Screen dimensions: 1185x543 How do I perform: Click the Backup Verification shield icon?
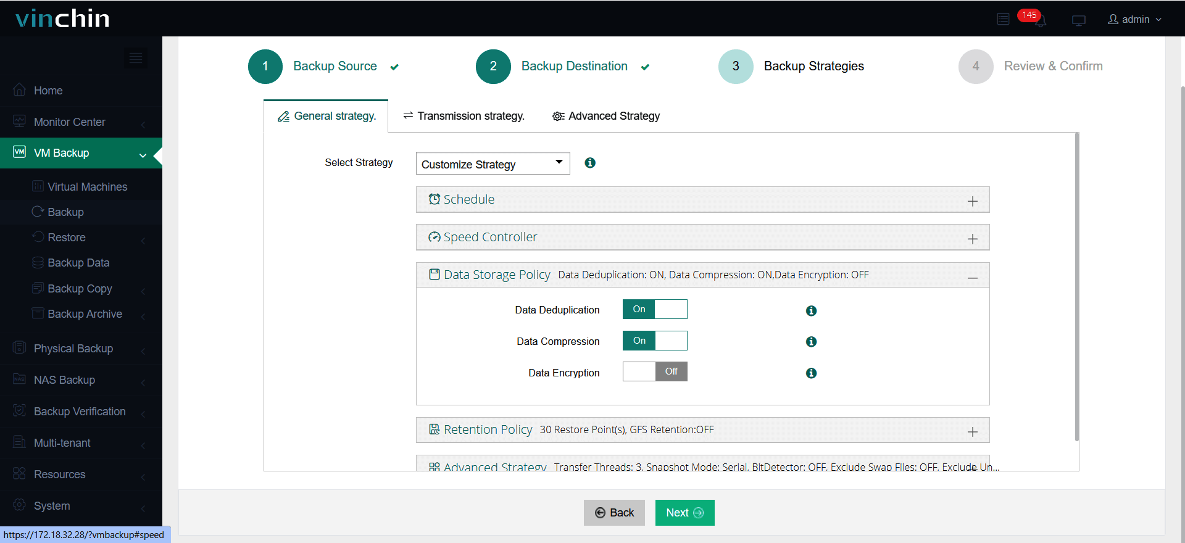[20, 411]
